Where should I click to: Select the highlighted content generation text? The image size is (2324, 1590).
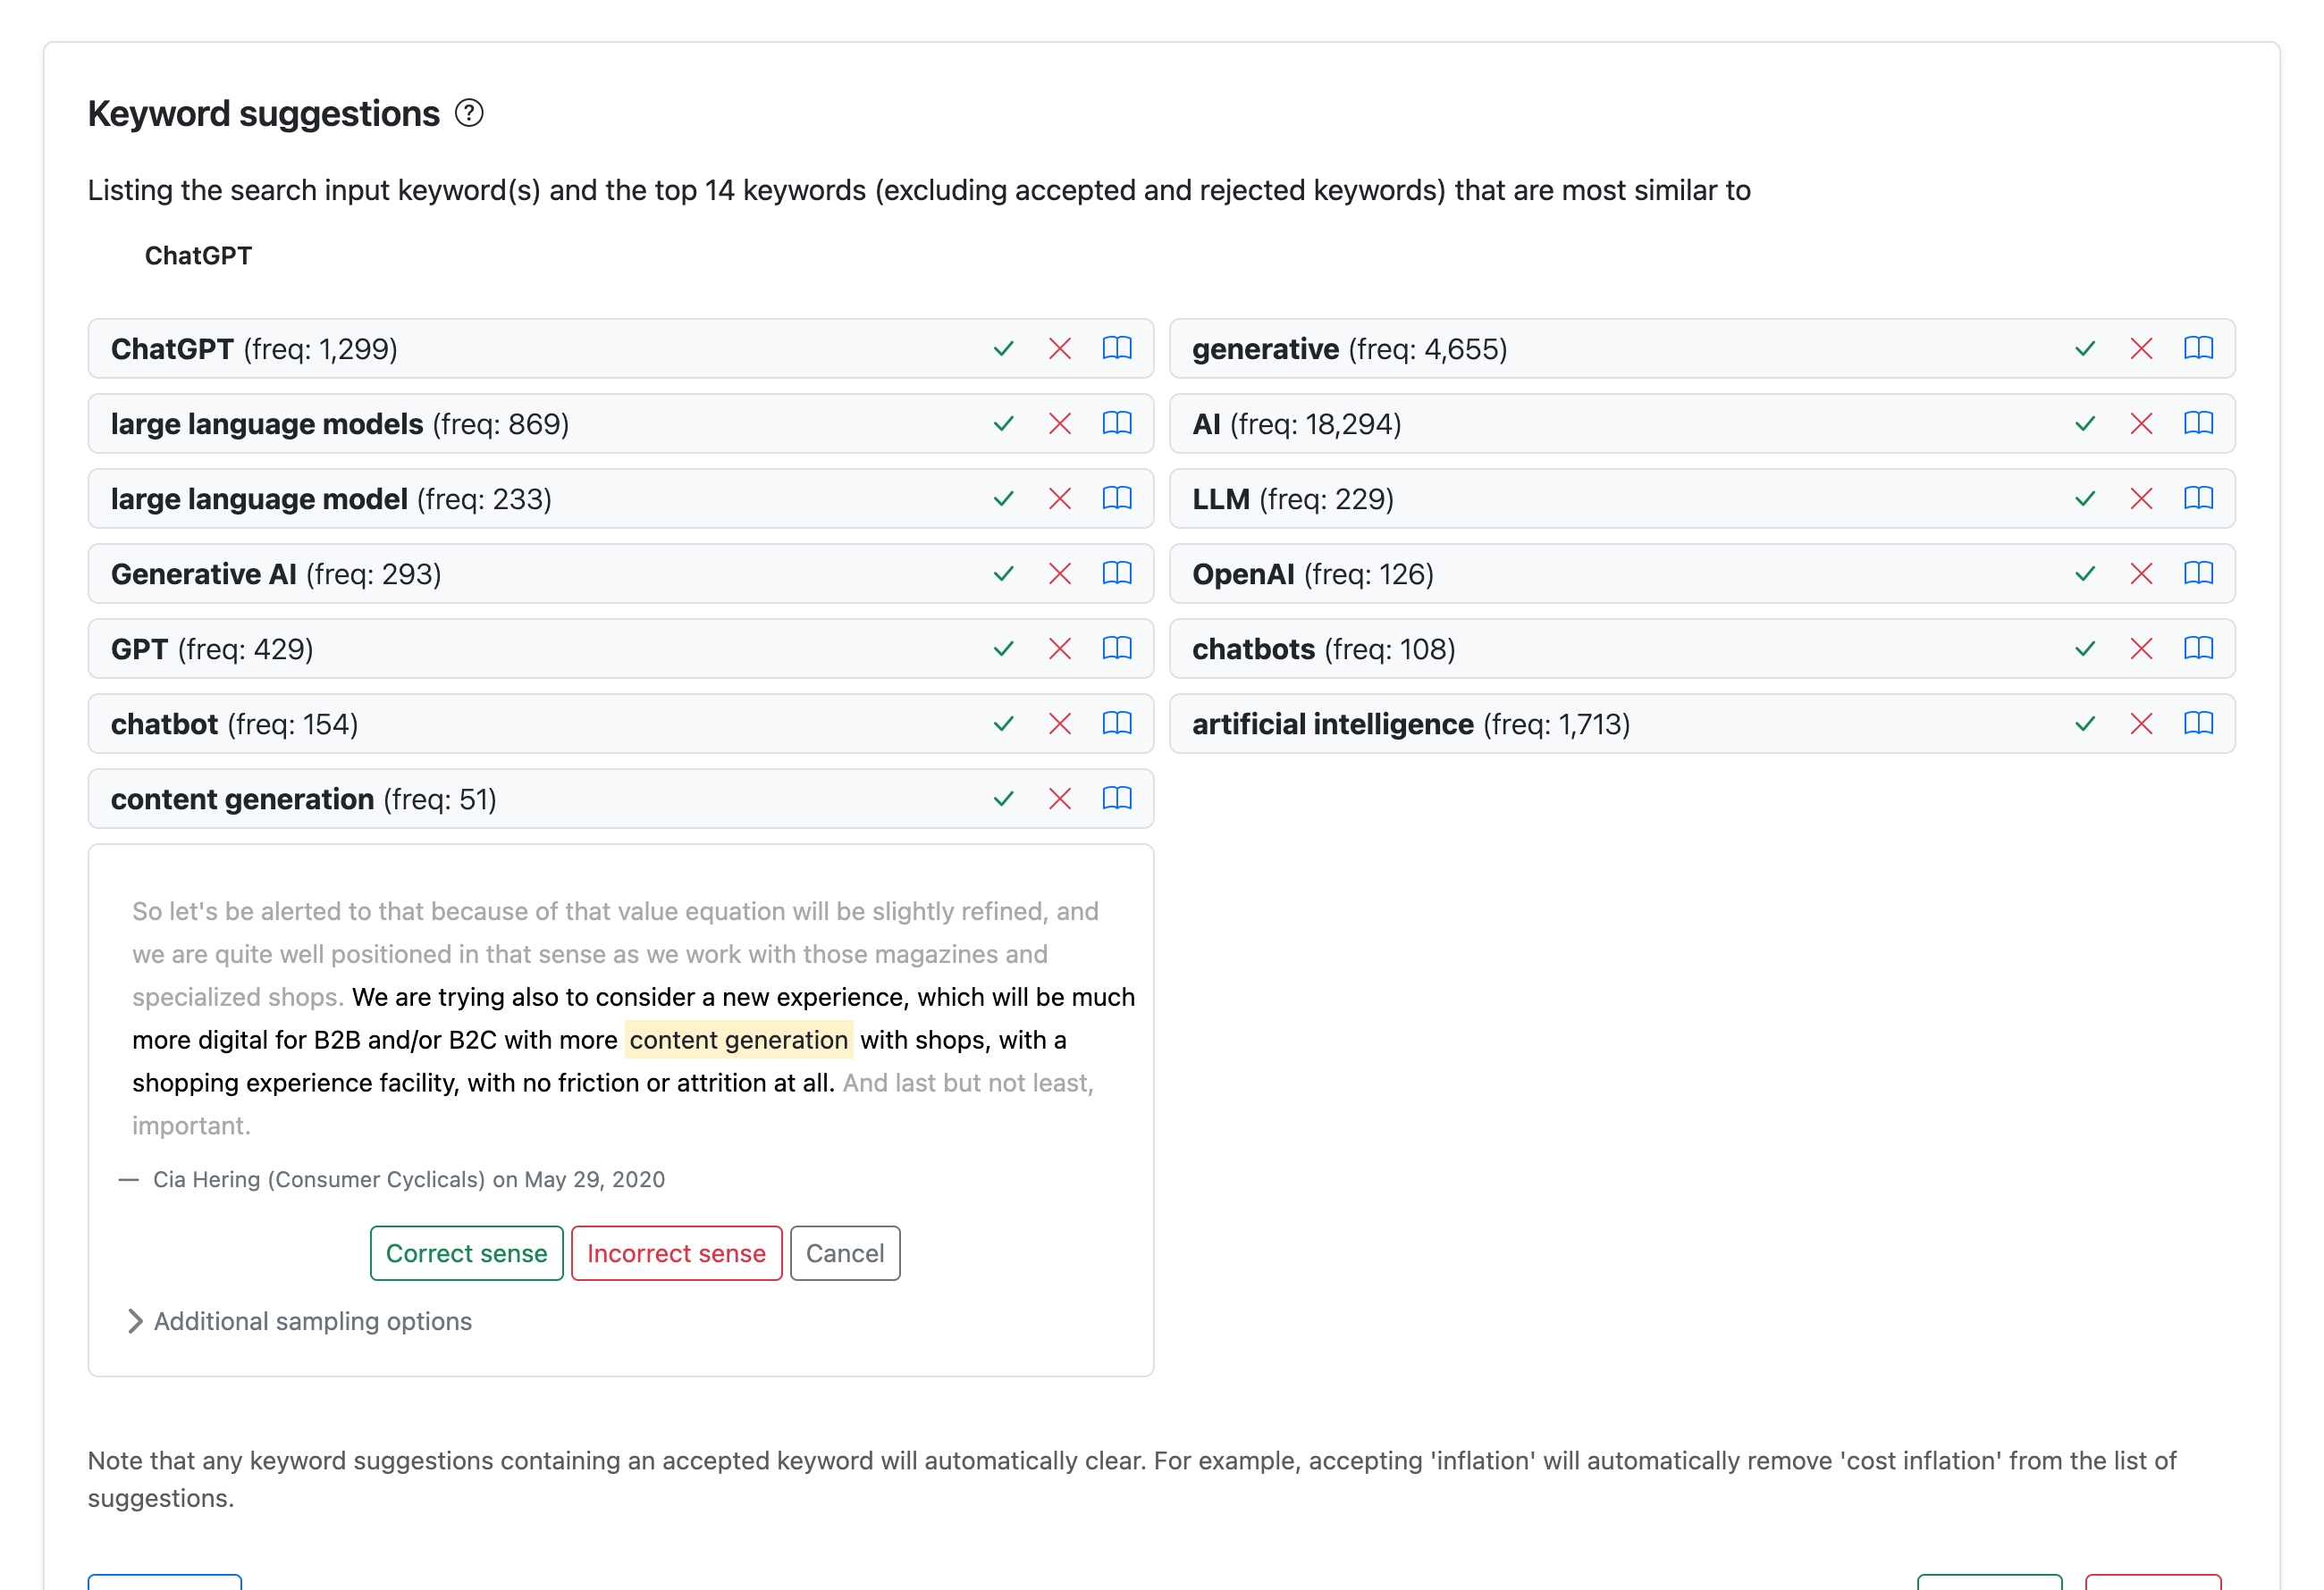pyautogui.click(x=739, y=1040)
